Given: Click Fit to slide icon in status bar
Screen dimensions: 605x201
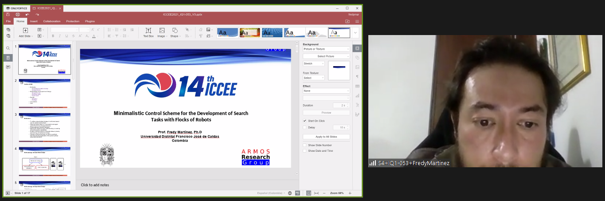Looking at the screenshot, I should click(x=308, y=193).
